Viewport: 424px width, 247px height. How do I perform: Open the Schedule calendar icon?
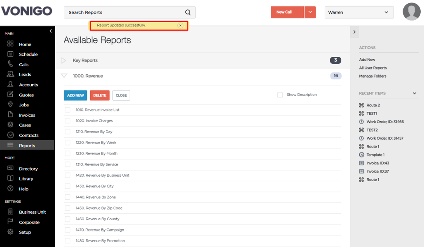pos(10,54)
